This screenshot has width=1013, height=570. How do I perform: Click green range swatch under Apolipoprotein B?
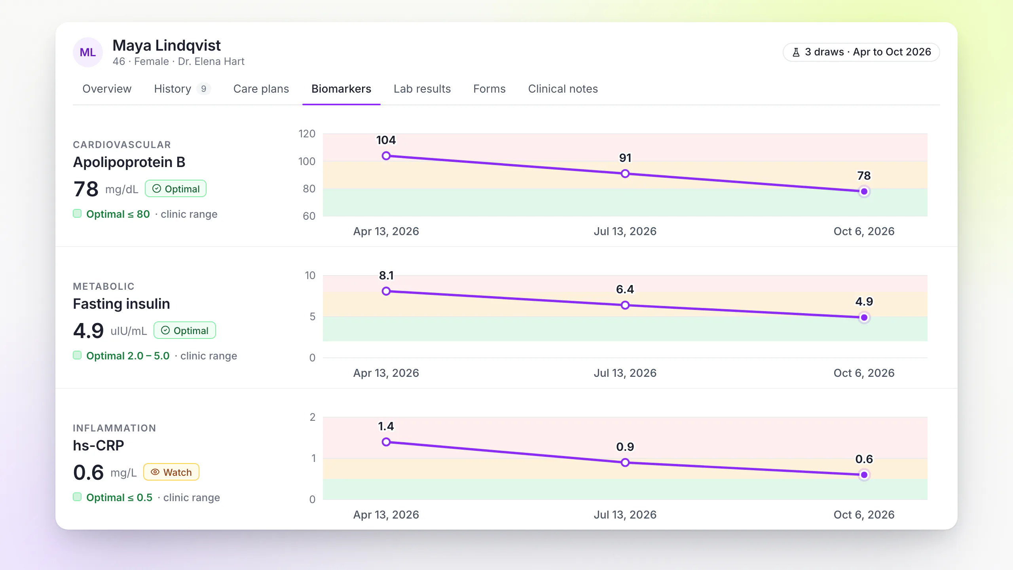pos(77,214)
